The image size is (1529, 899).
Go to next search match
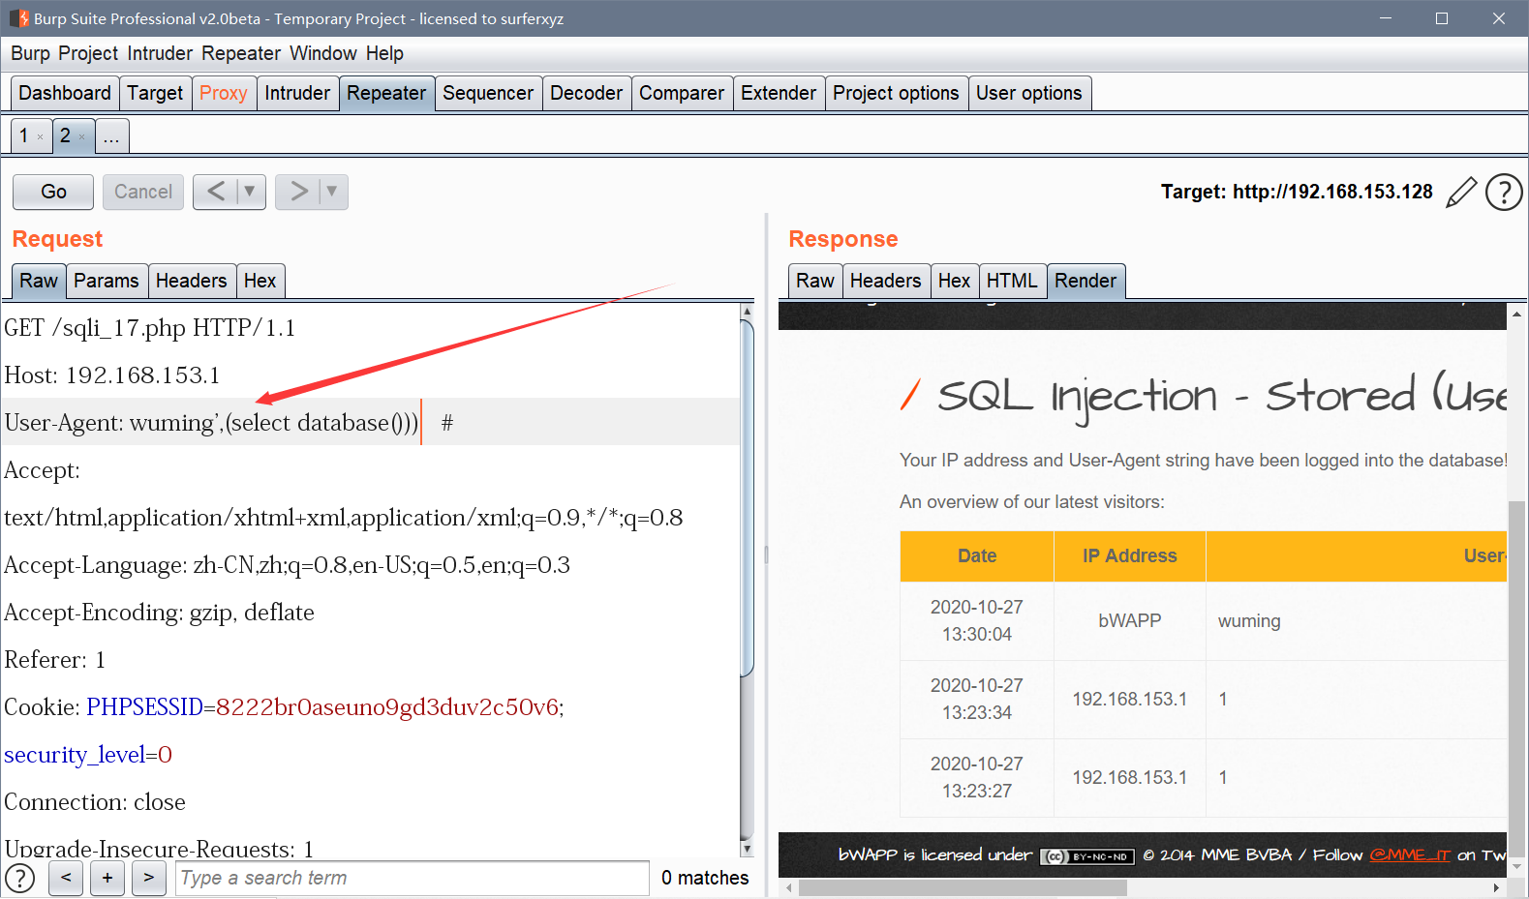[x=148, y=878]
